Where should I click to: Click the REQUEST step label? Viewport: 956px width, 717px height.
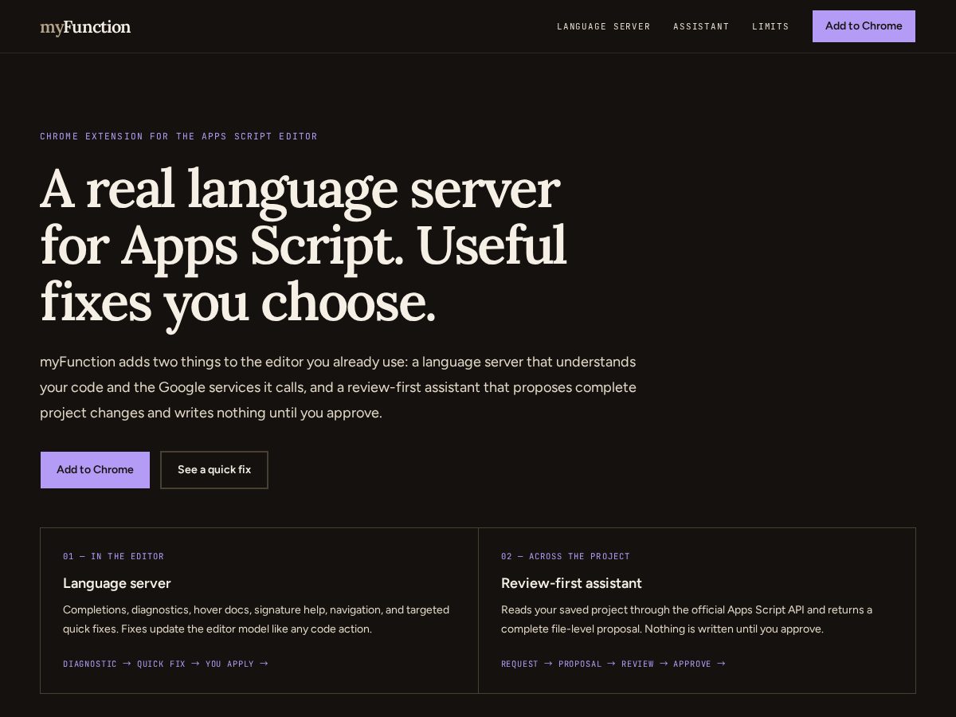coord(519,664)
